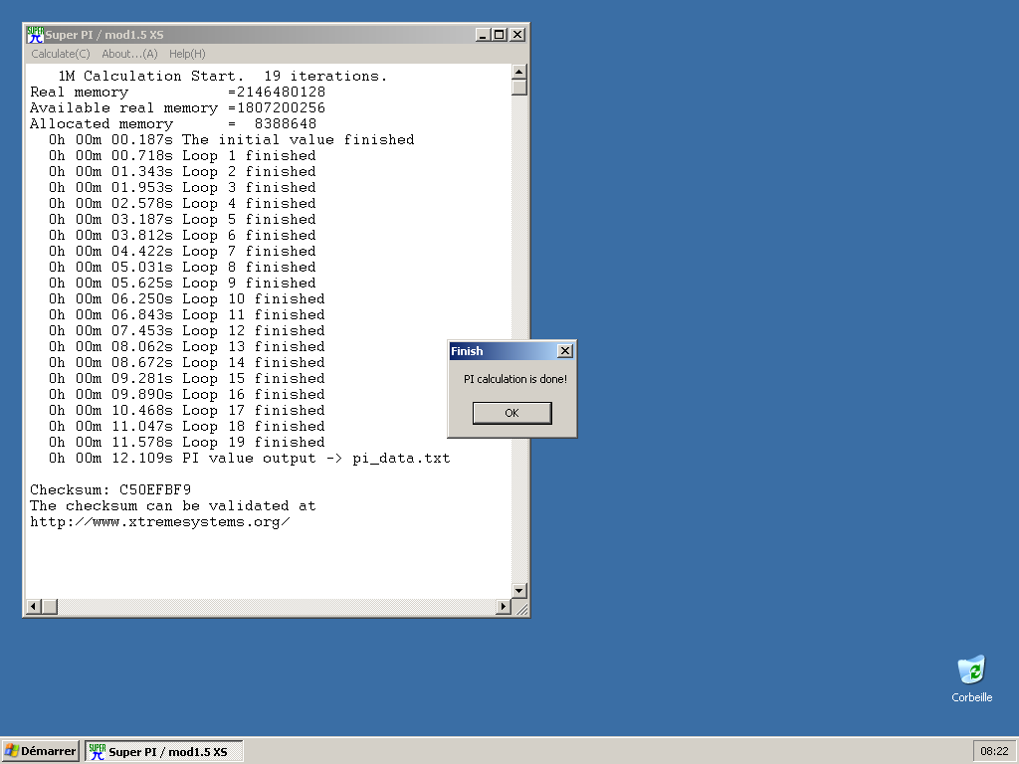This screenshot has width=1019, height=764.
Task: Click the horizontal scrollbar right arrow
Action: (x=503, y=606)
